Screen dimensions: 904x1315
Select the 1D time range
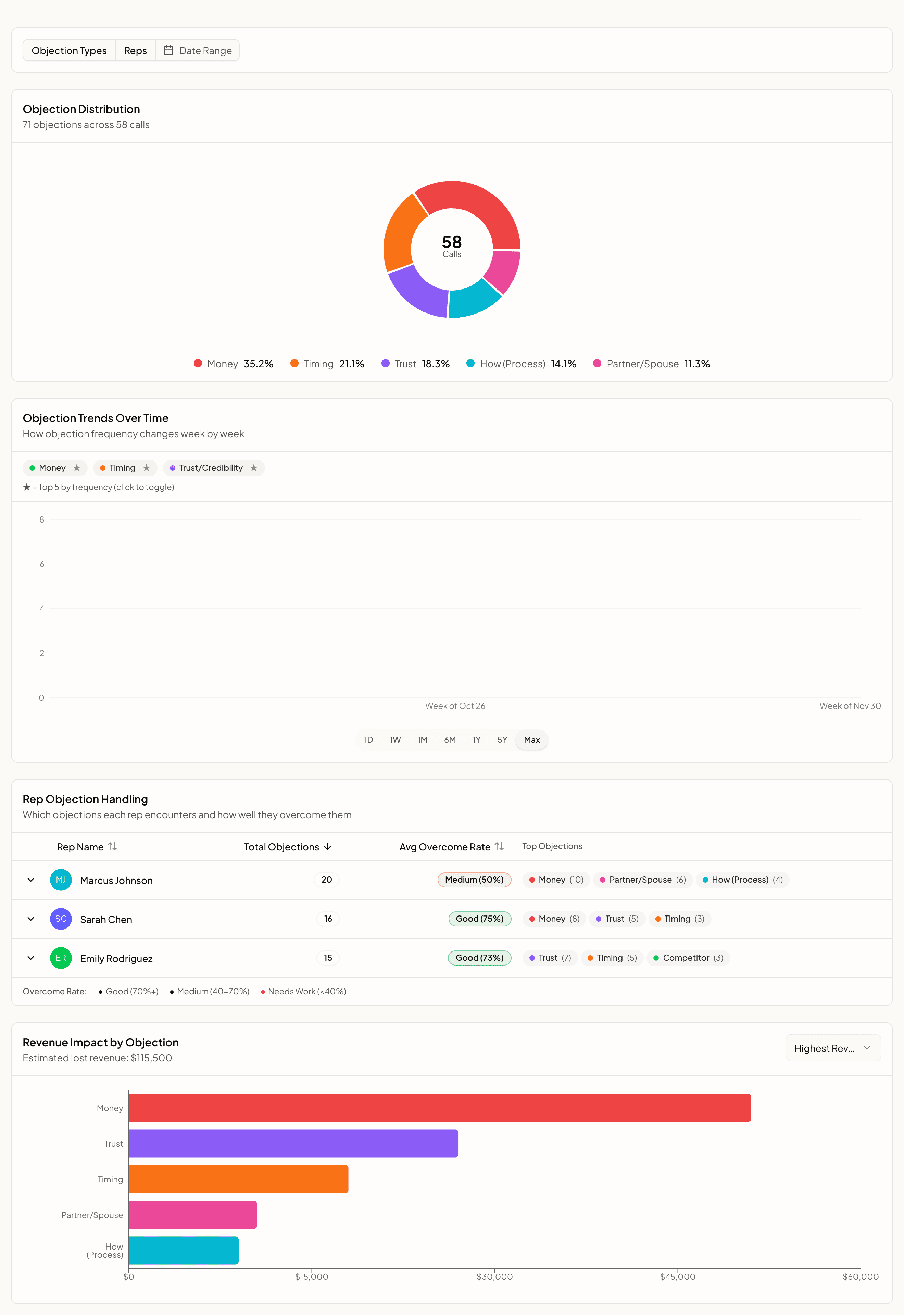(368, 740)
